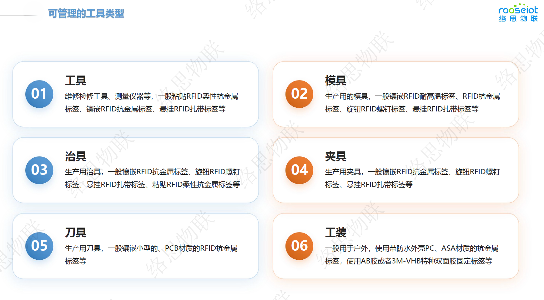Select the 治具 heading text
Viewport: 544px width, 300px height.
pyautogui.click(x=75, y=156)
